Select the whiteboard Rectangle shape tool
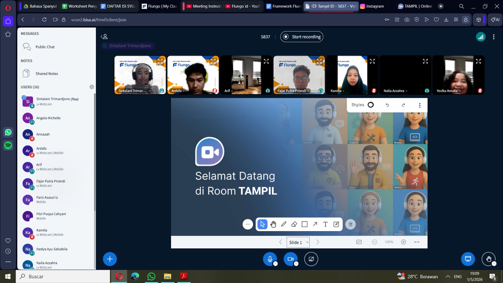The width and height of the screenshot is (503, 283). [304, 224]
